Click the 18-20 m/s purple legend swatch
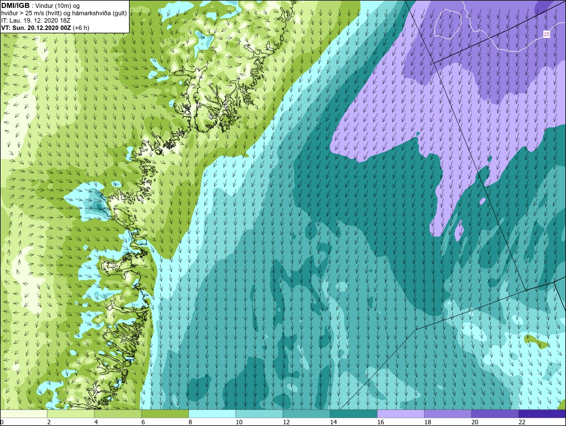Screen dimensions: 566x426 448,414
